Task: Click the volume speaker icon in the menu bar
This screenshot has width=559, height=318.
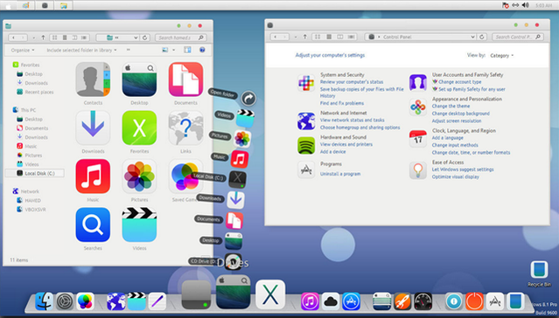Action: 525,5
